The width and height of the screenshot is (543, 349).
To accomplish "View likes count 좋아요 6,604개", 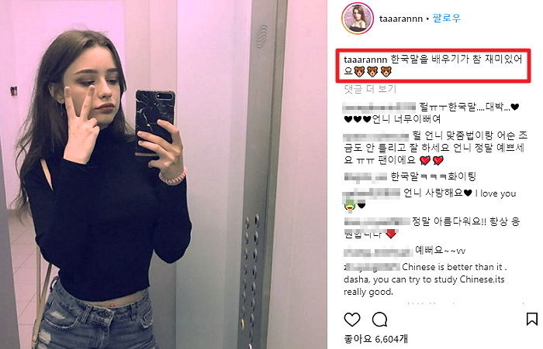I will tap(375, 339).
